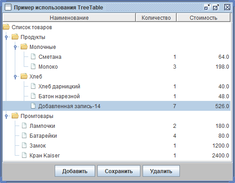Click the Кран Kaiser file icon

(x=24, y=155)
